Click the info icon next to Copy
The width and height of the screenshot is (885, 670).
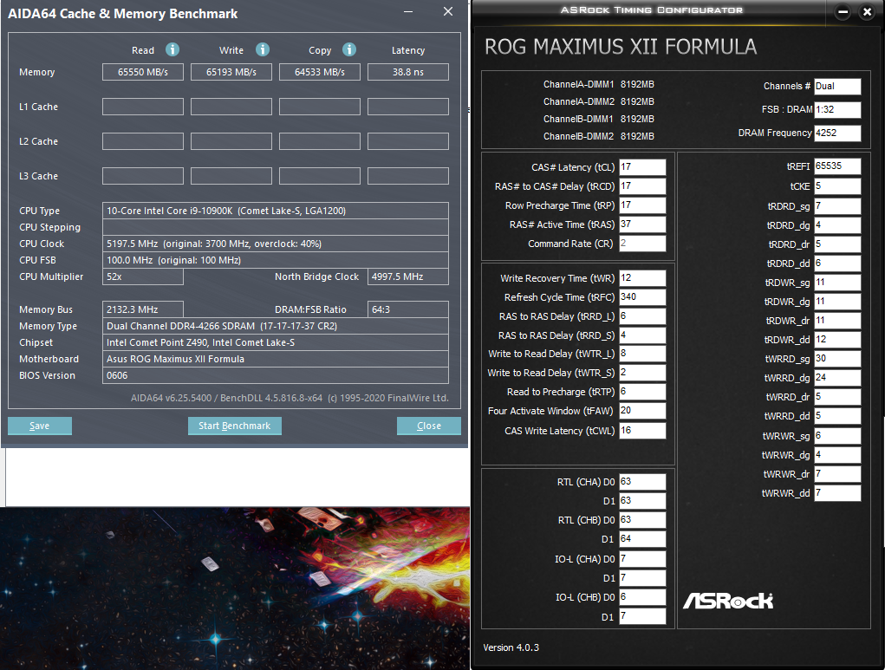[x=349, y=49]
